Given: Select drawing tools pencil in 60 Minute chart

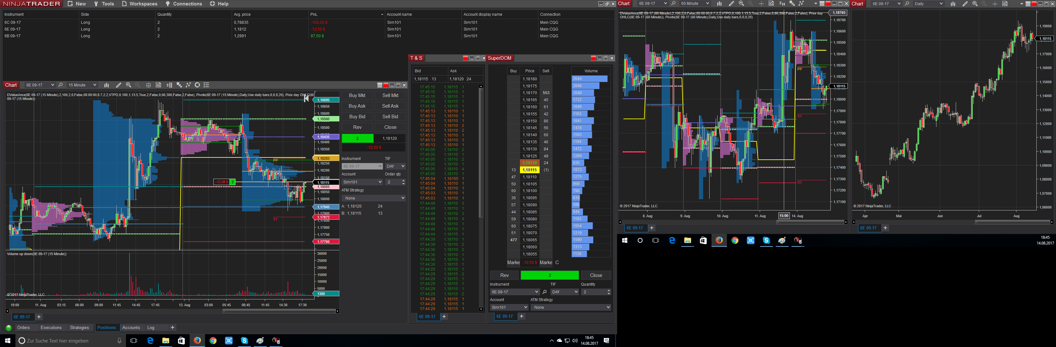Looking at the screenshot, I should (731, 4).
